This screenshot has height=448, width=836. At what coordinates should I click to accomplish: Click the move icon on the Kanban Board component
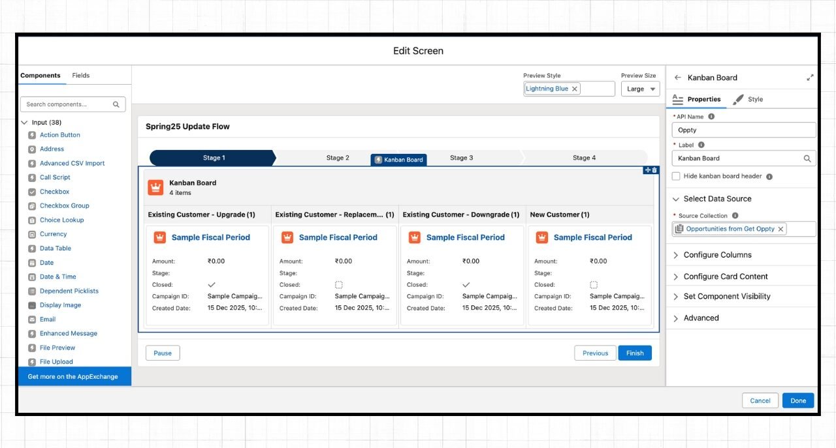[647, 170]
